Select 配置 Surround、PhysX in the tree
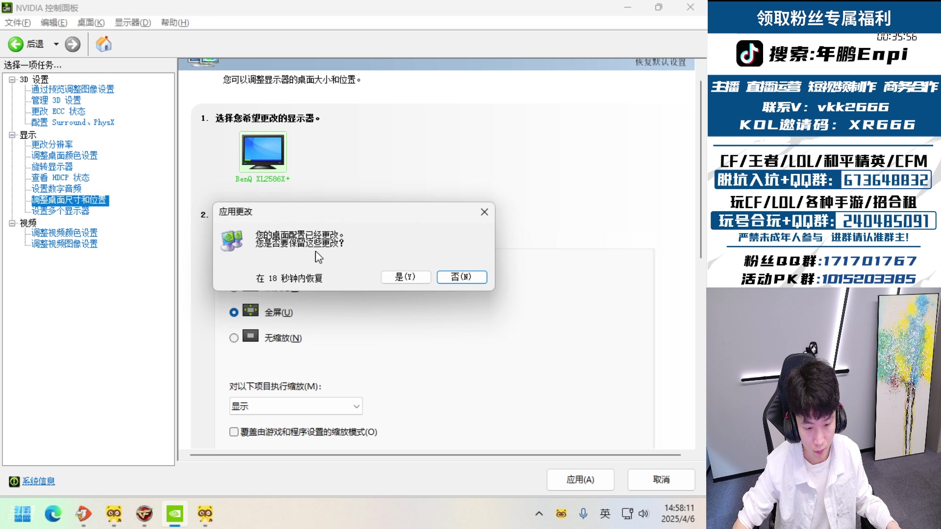Image resolution: width=941 pixels, height=529 pixels. [73, 122]
